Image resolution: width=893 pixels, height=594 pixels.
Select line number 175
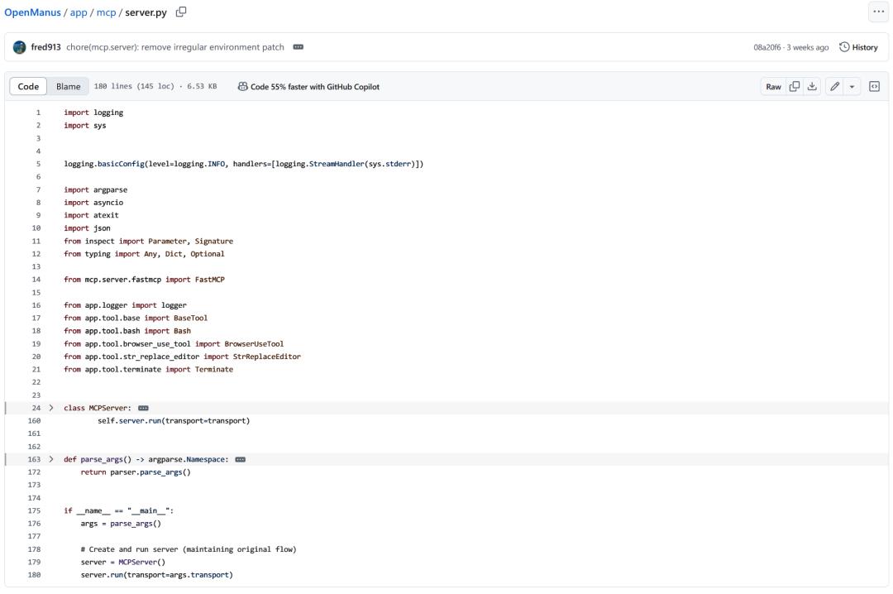pyautogui.click(x=34, y=510)
